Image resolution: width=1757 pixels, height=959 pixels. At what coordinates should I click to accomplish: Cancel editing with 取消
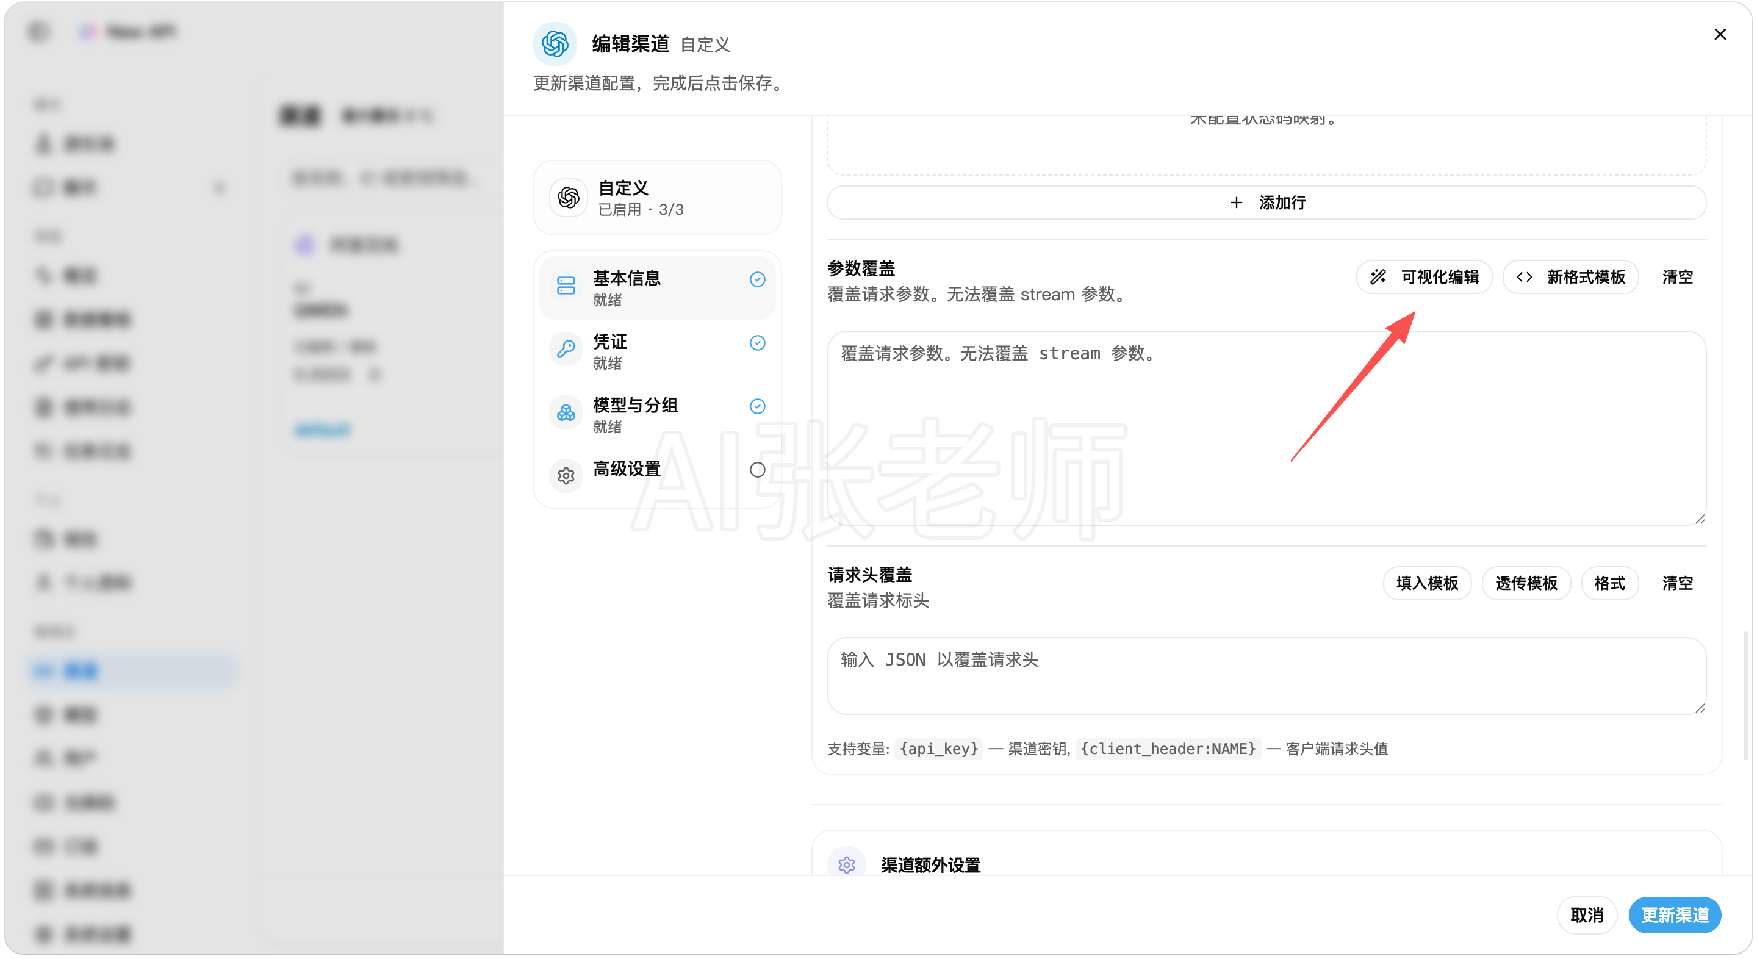(x=1586, y=915)
